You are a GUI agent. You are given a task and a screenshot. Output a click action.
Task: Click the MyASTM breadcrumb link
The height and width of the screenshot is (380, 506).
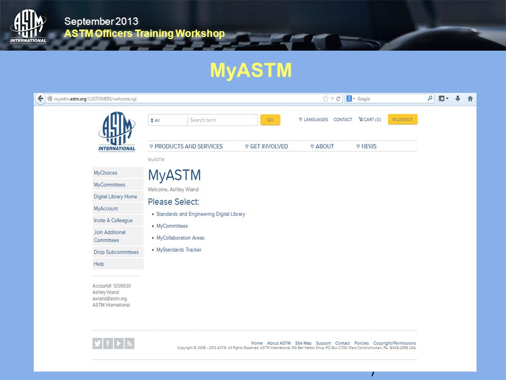pyautogui.click(x=156, y=159)
